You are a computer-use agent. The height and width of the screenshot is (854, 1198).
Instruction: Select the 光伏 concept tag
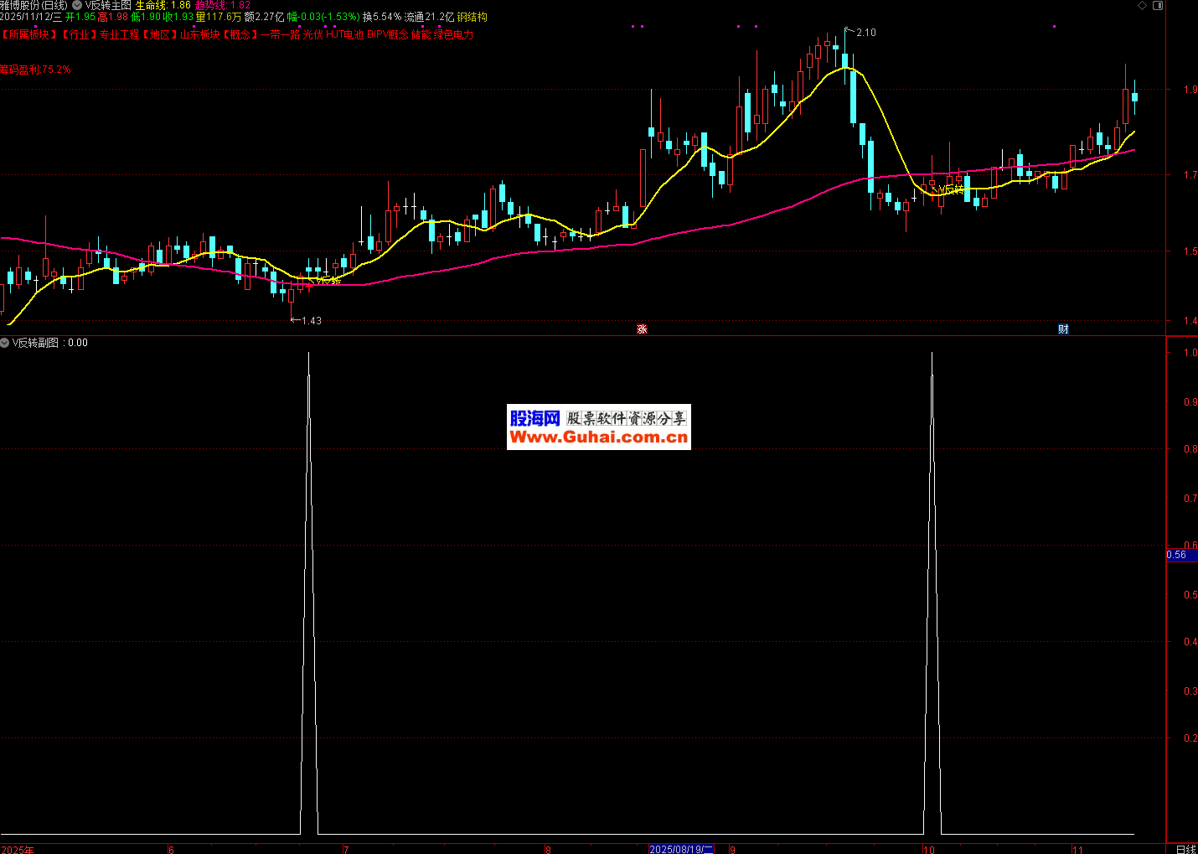[x=312, y=35]
